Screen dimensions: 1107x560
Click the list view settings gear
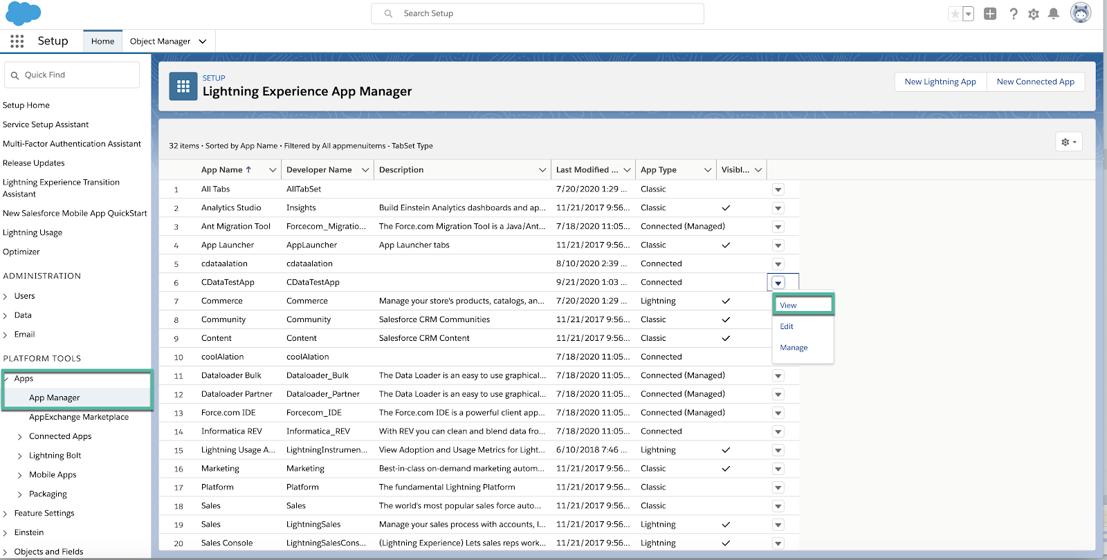1069,142
